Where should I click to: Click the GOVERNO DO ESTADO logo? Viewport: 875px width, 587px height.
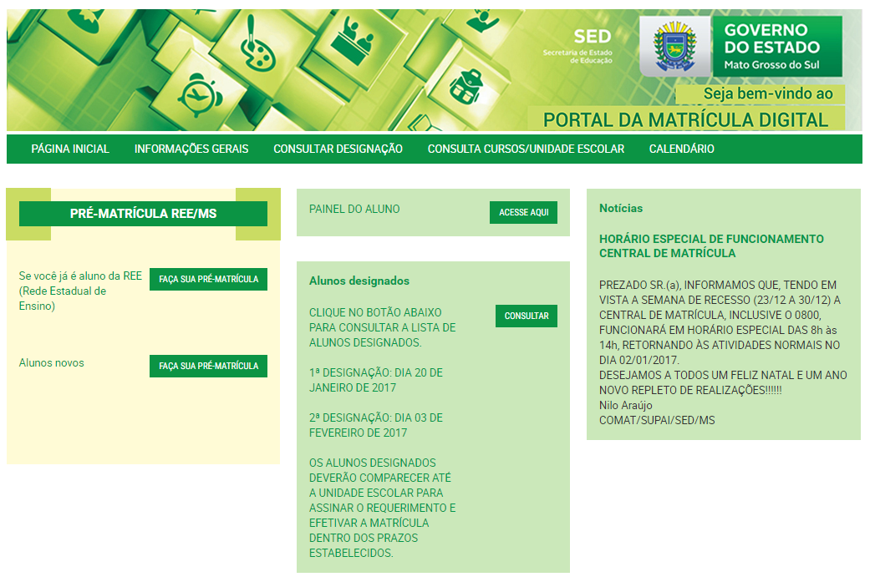[776, 46]
